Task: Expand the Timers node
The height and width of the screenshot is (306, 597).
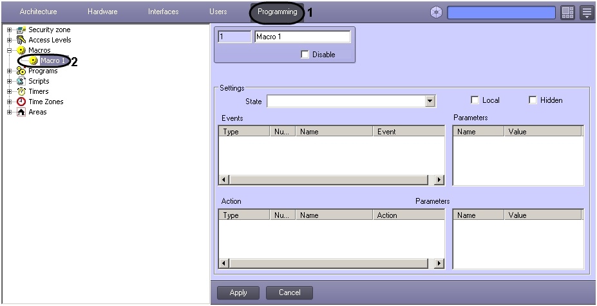Action: pos(10,91)
